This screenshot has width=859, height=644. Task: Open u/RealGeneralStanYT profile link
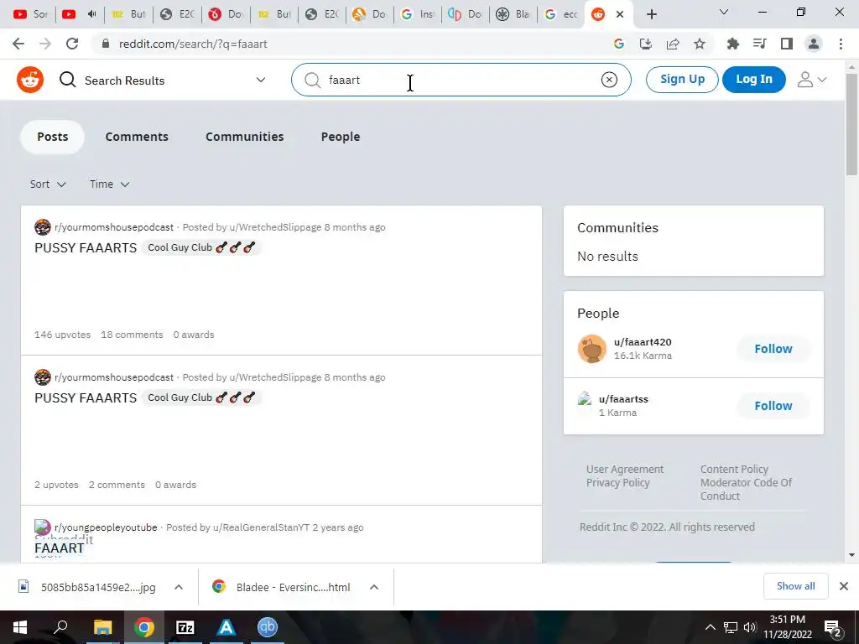point(262,527)
